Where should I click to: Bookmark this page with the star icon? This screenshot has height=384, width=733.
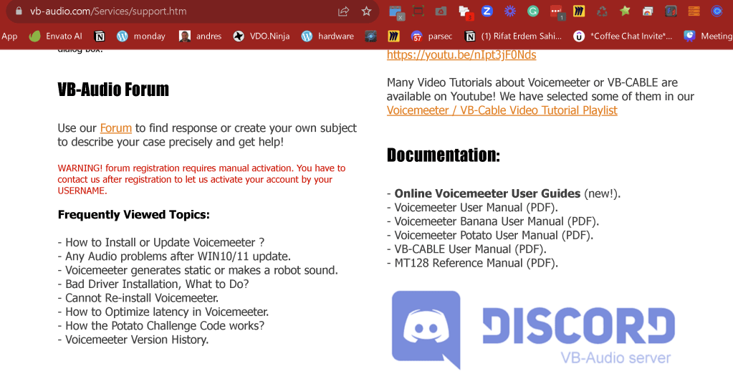point(367,11)
